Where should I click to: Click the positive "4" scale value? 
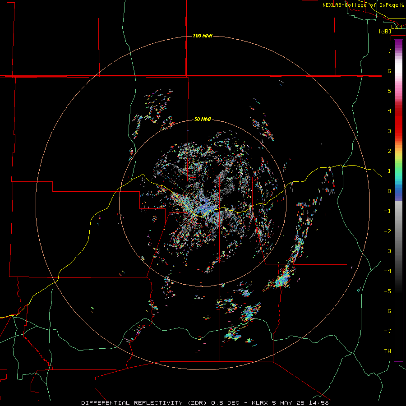point(389,111)
